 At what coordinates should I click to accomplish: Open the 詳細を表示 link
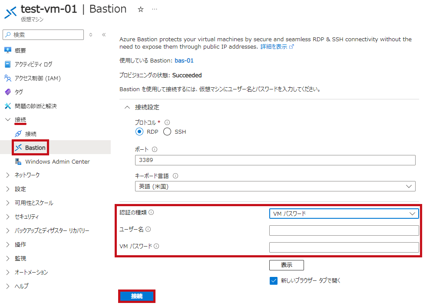pos(274,46)
